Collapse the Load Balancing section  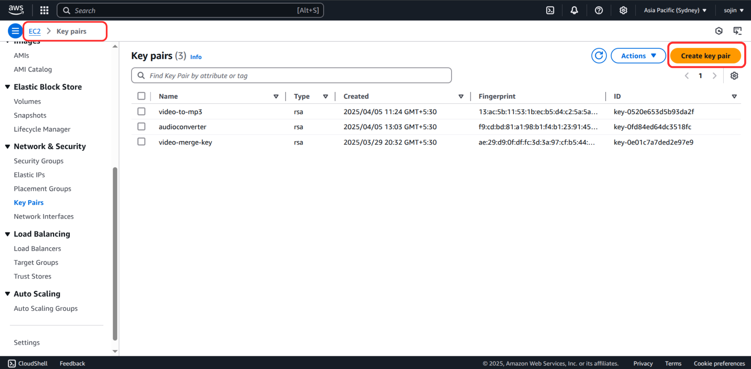pyautogui.click(x=8, y=234)
